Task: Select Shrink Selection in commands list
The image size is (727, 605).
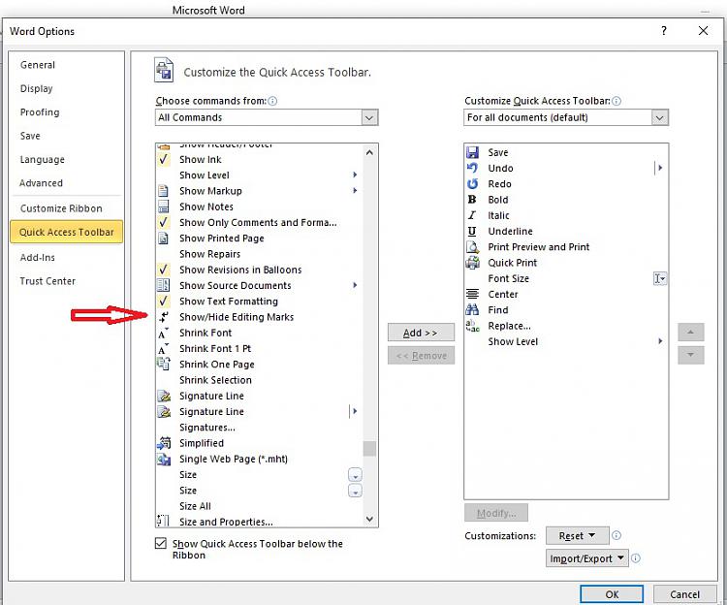Action: pyautogui.click(x=259, y=380)
